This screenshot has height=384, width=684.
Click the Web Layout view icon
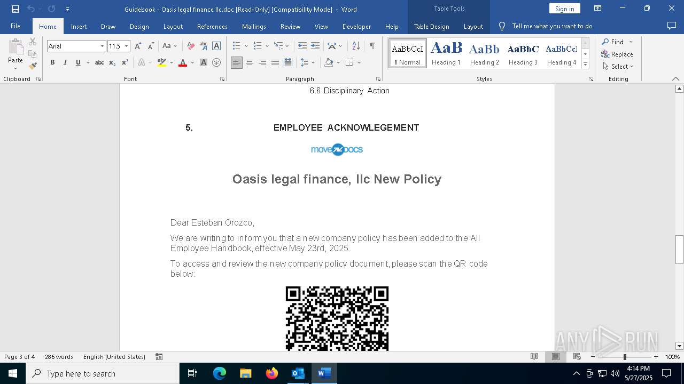(577, 357)
